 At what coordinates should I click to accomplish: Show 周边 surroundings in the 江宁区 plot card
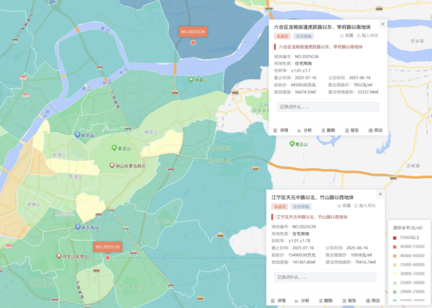[372, 300]
